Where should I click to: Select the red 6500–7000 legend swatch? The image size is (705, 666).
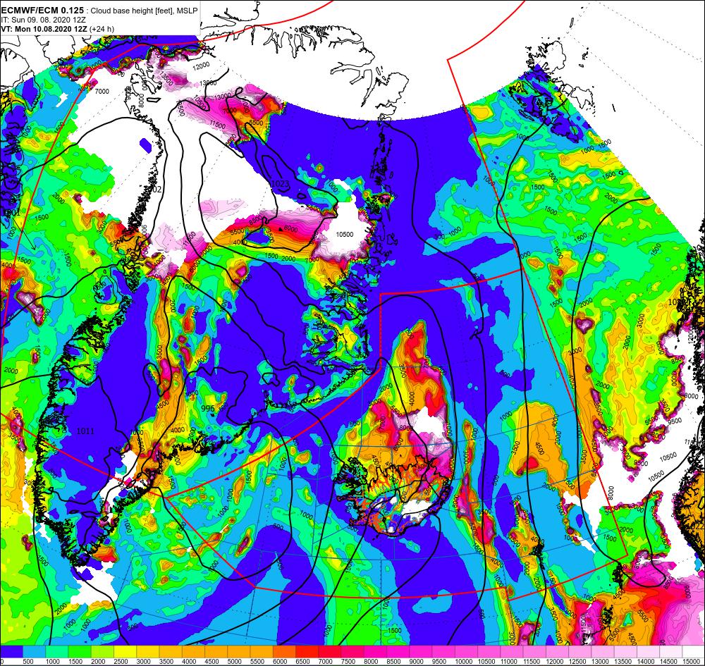[307, 651]
